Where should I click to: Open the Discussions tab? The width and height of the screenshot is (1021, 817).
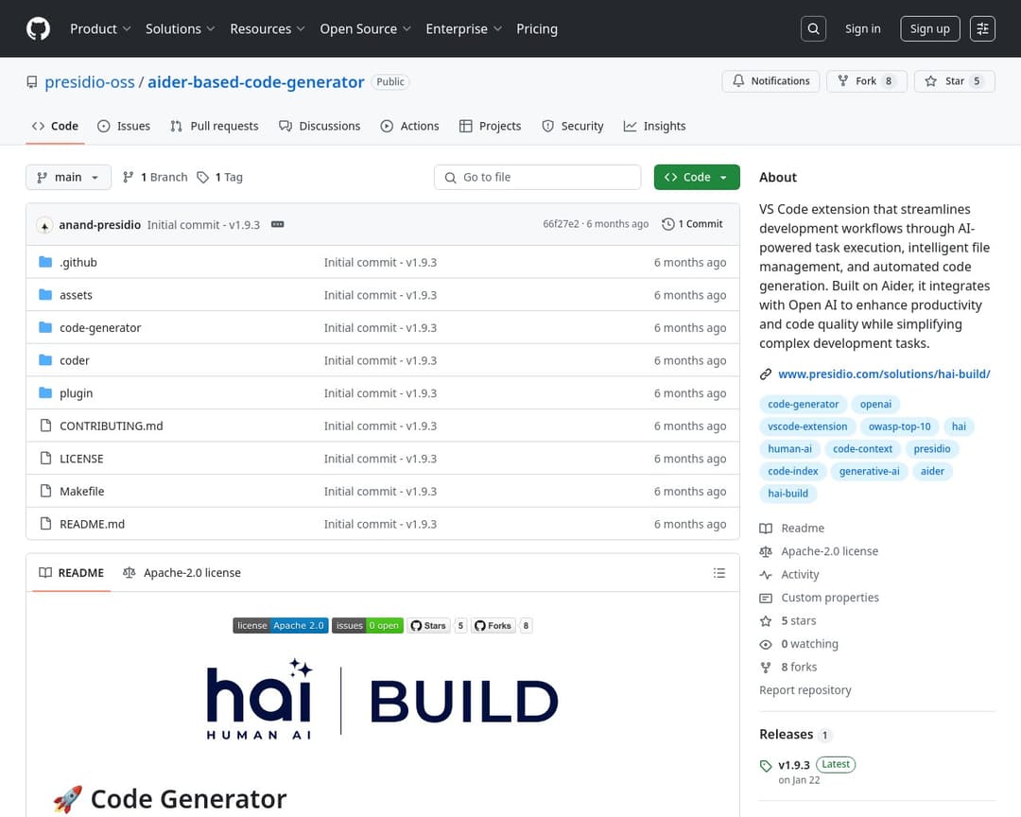(320, 126)
